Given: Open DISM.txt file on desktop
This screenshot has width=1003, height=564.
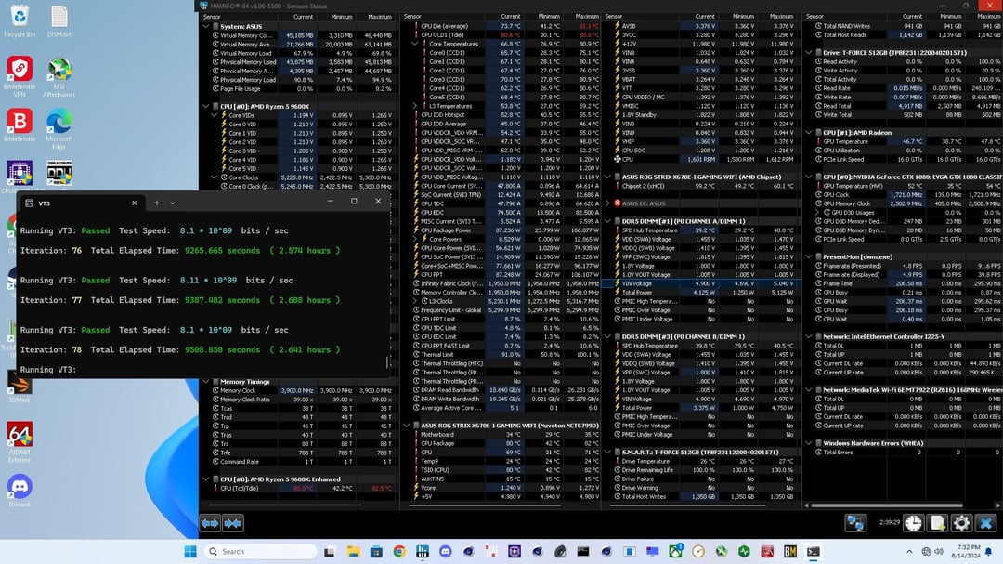Looking at the screenshot, I should (x=59, y=21).
